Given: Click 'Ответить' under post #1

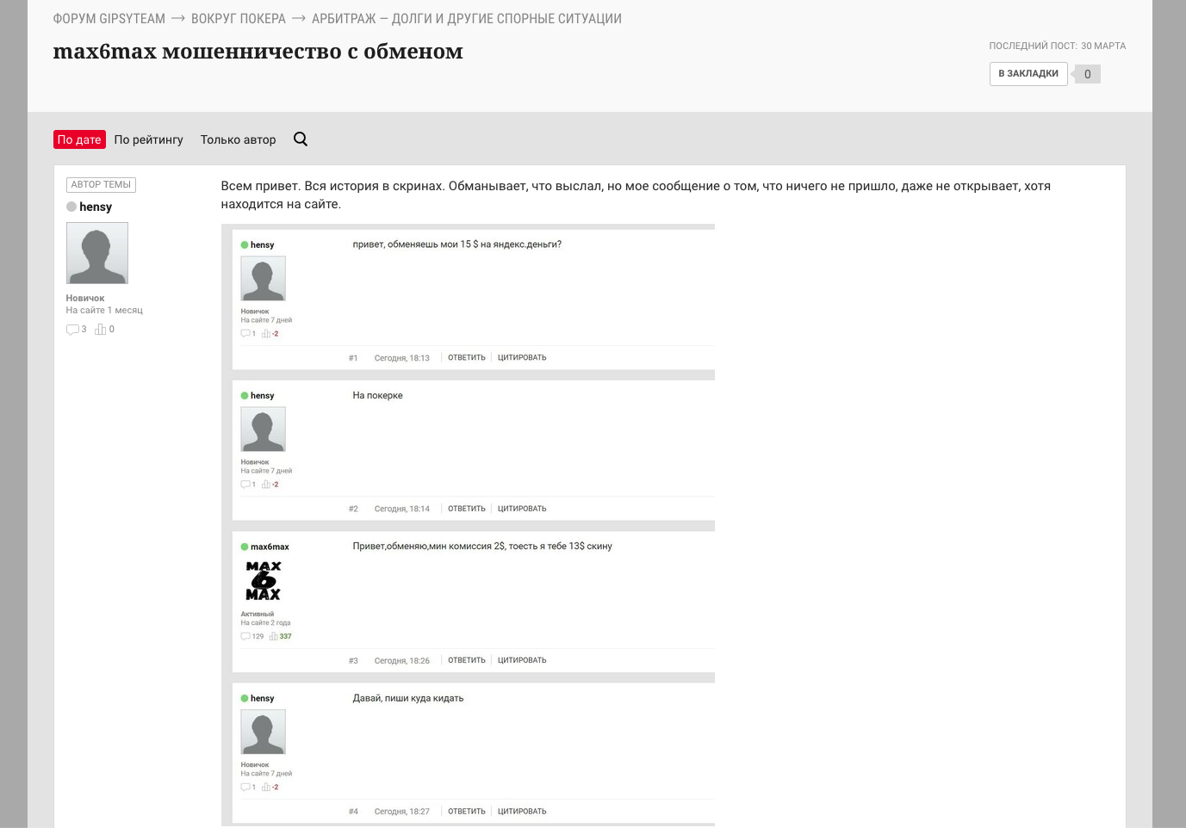Looking at the screenshot, I should [466, 358].
